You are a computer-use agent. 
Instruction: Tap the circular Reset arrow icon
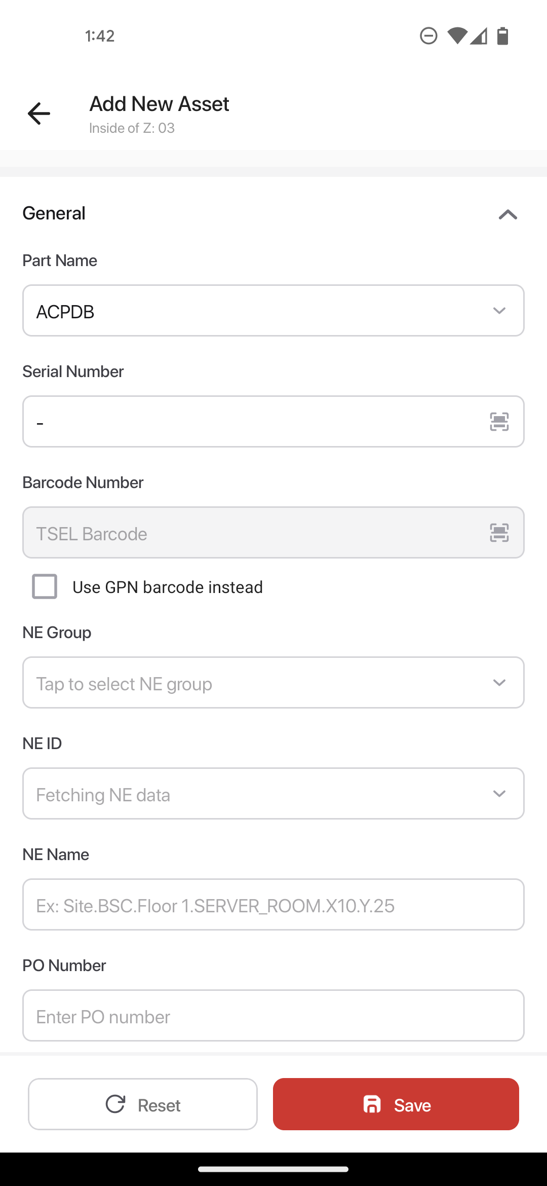(x=115, y=1104)
